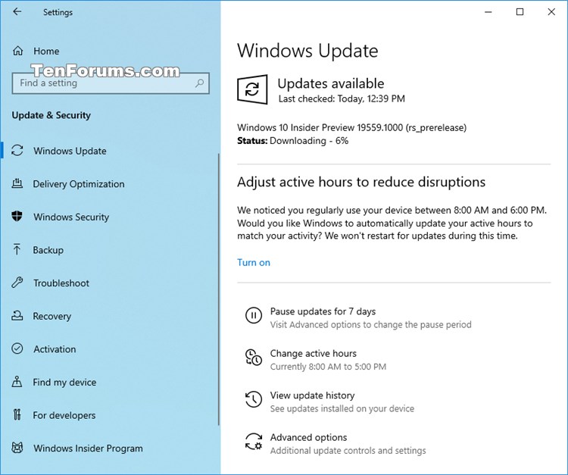This screenshot has height=475, width=568.
Task: Open Windows Insider Program settings
Action: tap(88, 448)
